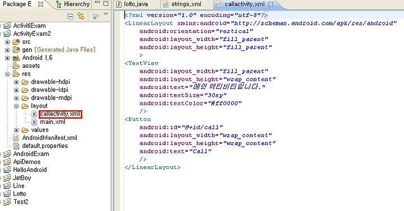Click the android:text "Call" value
Image resolution: width=404 pixels, height=211 pixels.
(200, 151)
